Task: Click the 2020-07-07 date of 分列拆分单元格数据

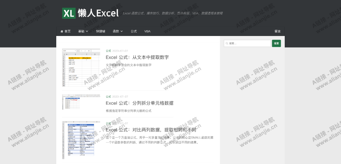Action: (120, 97)
